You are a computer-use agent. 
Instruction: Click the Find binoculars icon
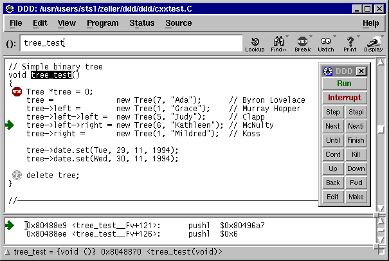[278, 41]
